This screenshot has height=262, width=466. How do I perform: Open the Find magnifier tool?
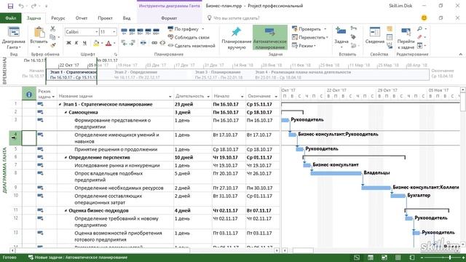click(x=419, y=29)
